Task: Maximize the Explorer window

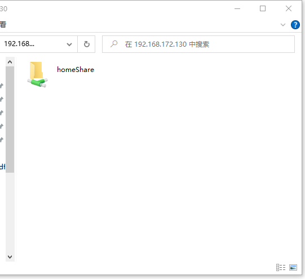Action: (x=263, y=8)
